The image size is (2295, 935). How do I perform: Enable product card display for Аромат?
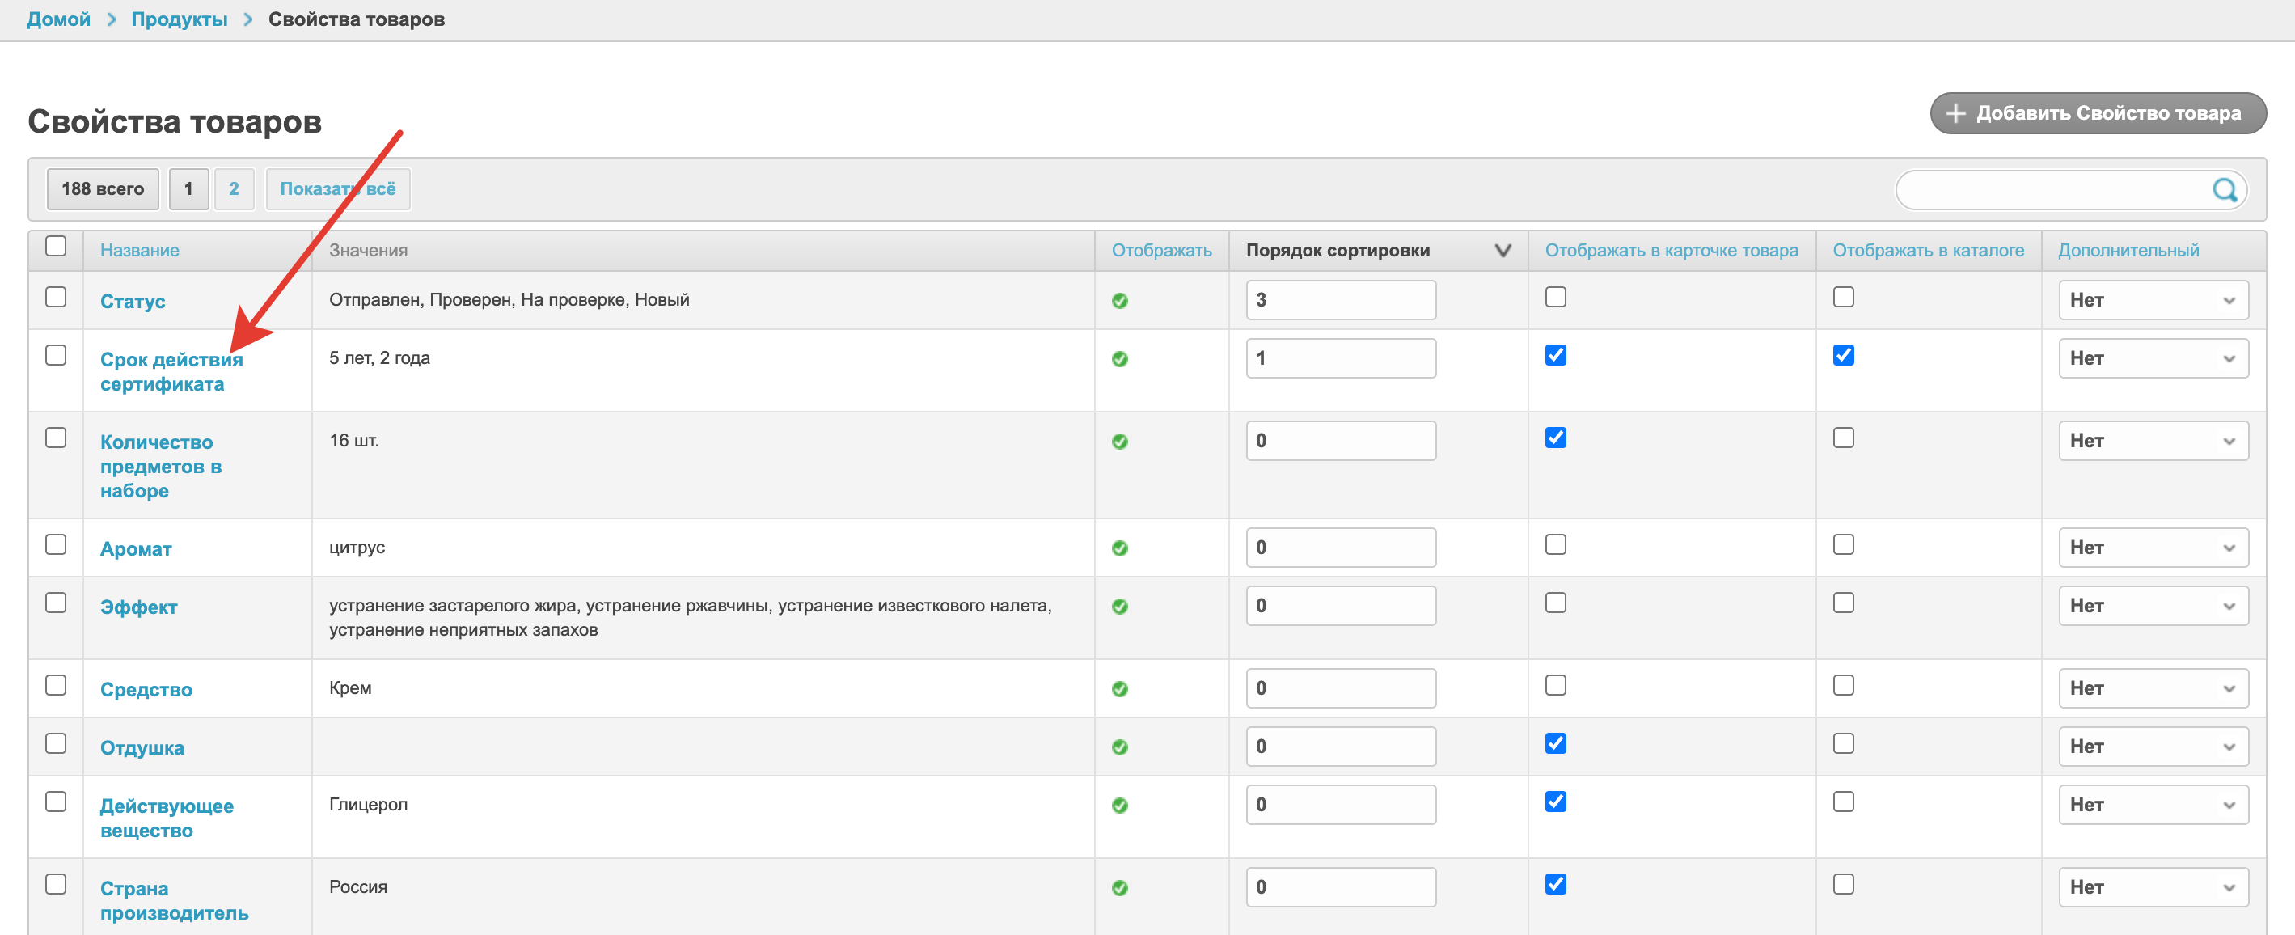tap(1554, 544)
